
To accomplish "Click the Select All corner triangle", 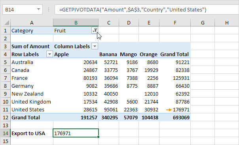I will click(x=7, y=23).
